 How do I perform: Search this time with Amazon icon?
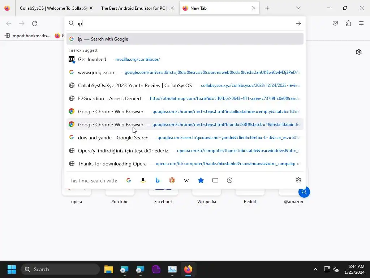point(143,180)
